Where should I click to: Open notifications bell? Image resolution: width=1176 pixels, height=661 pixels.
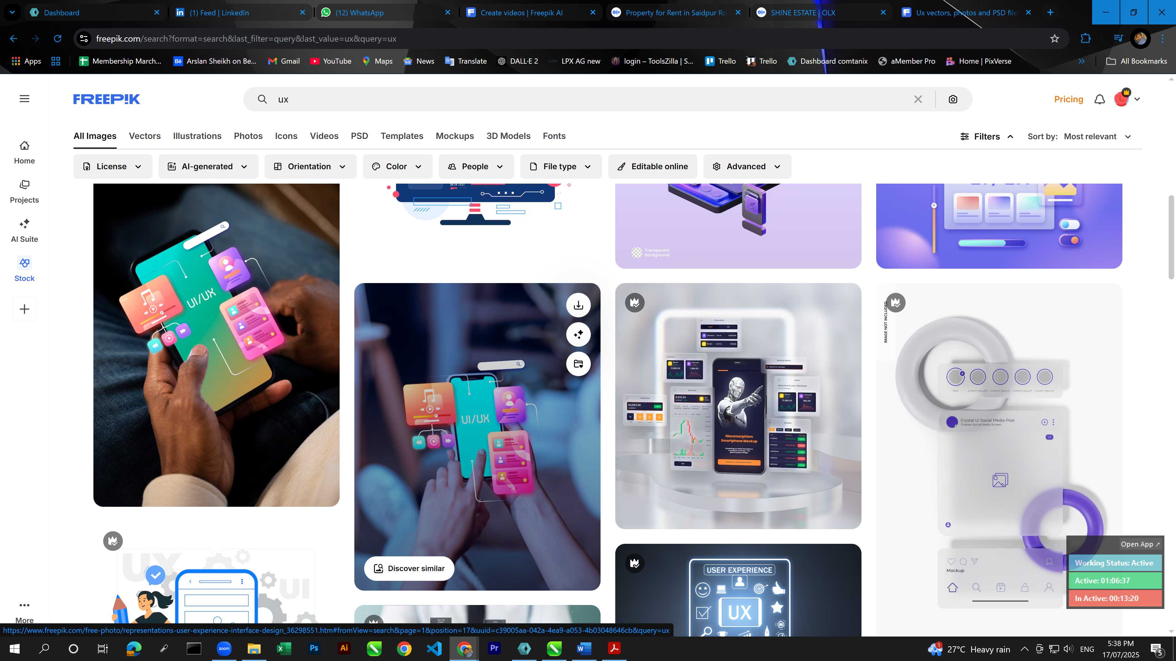click(x=1100, y=99)
